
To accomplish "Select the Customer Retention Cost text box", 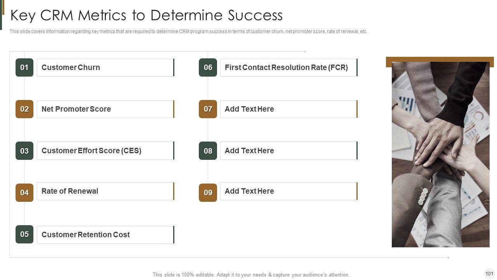I will coord(105,235).
